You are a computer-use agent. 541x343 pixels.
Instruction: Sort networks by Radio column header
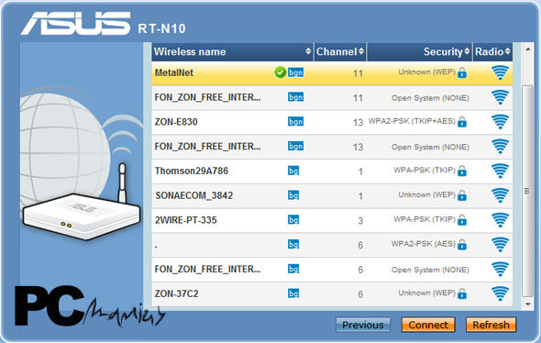point(492,51)
